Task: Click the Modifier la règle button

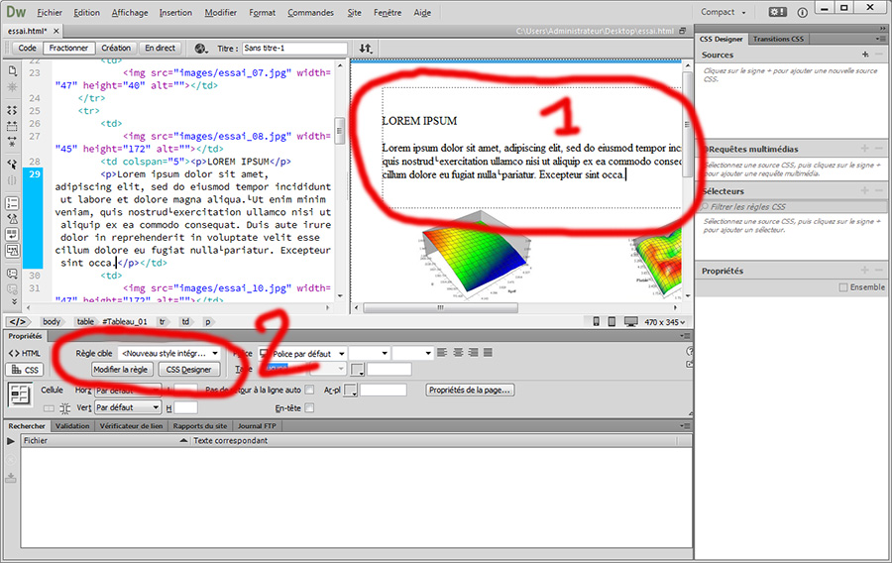Action: point(121,370)
